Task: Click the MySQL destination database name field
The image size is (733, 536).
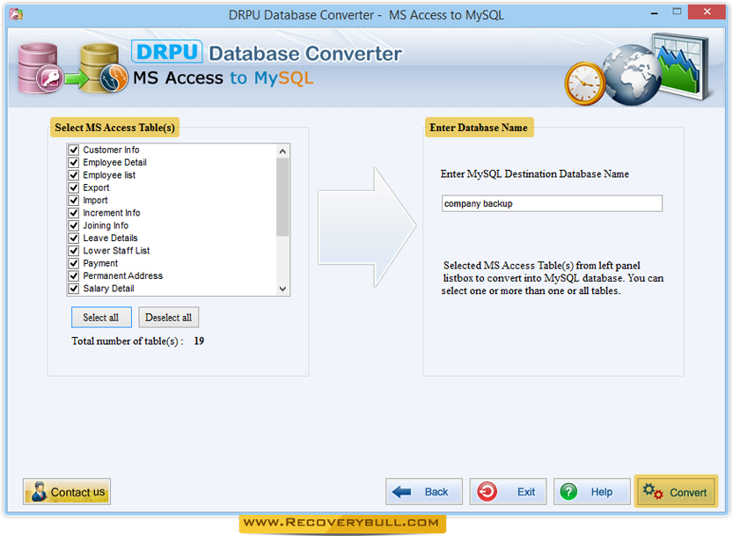Action: click(552, 203)
